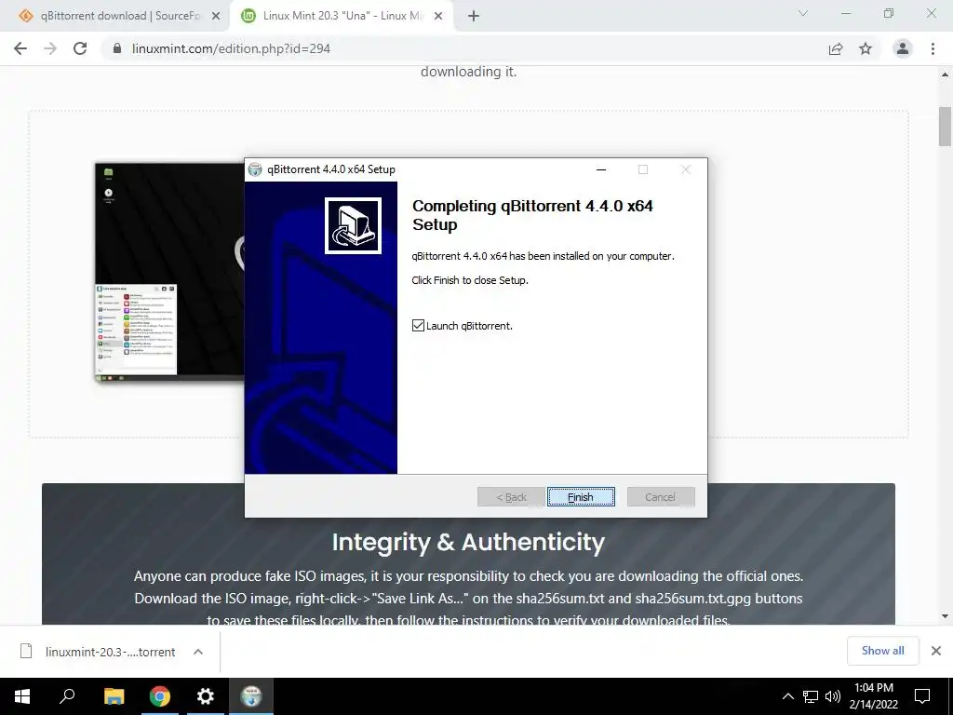Open the notification center icon
Image resolution: width=953 pixels, height=715 pixels.
[x=922, y=696]
